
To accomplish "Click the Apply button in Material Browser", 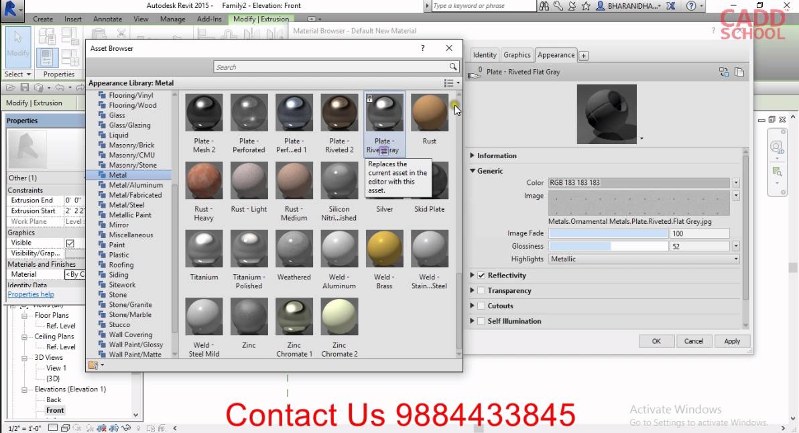I will [732, 341].
